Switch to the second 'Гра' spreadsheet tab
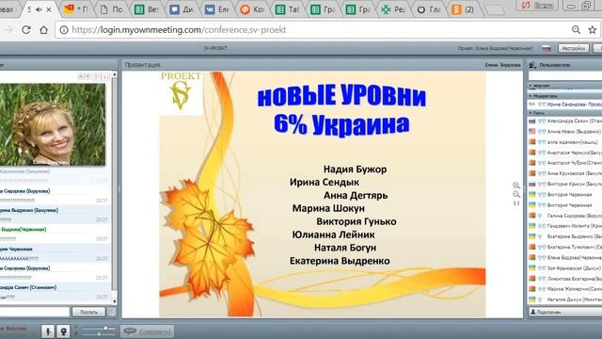Viewport: 602px width, 339px height. click(358, 9)
